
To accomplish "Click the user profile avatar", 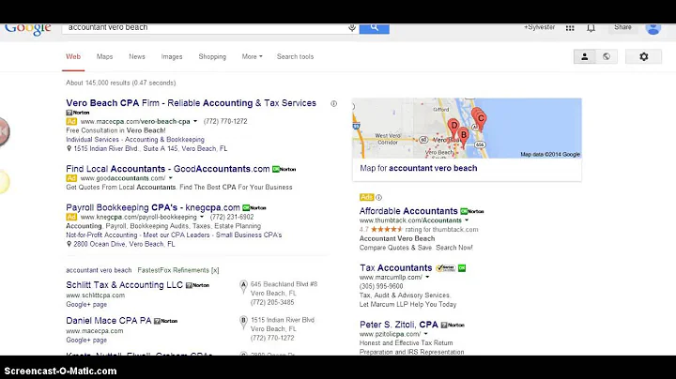I will [x=653, y=28].
